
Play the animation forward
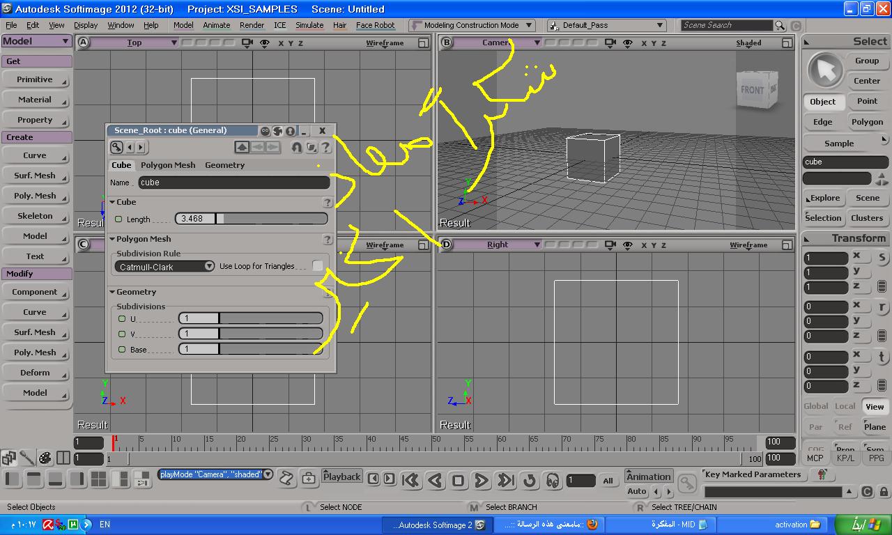(481, 480)
